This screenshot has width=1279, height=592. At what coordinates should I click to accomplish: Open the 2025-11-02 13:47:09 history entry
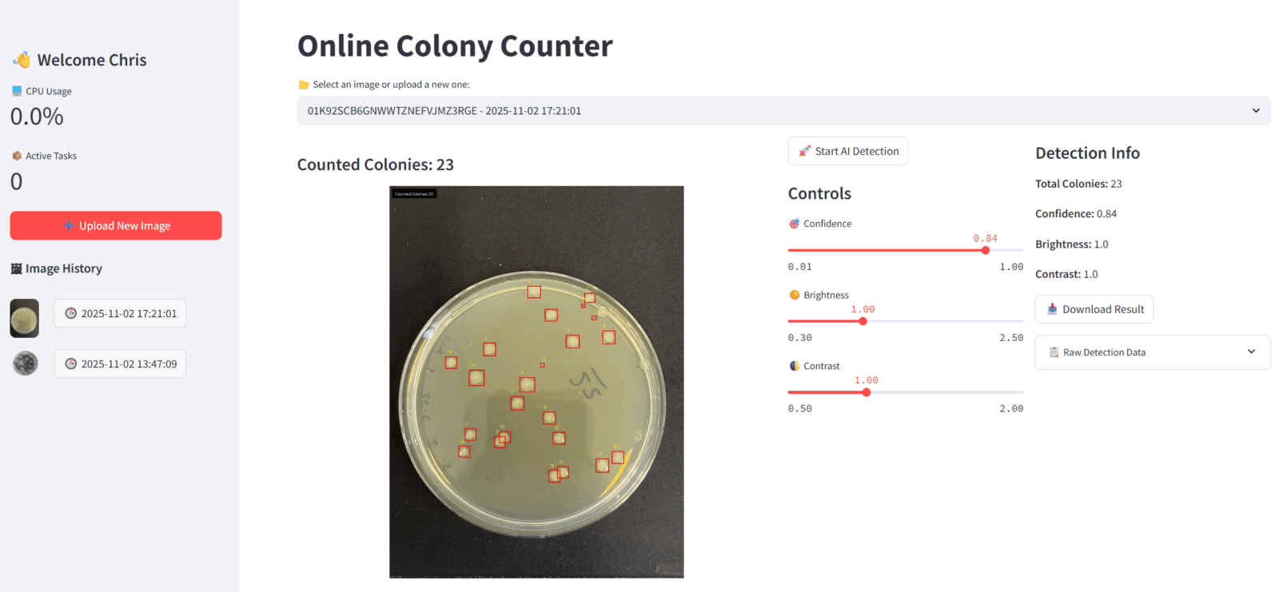tap(120, 364)
